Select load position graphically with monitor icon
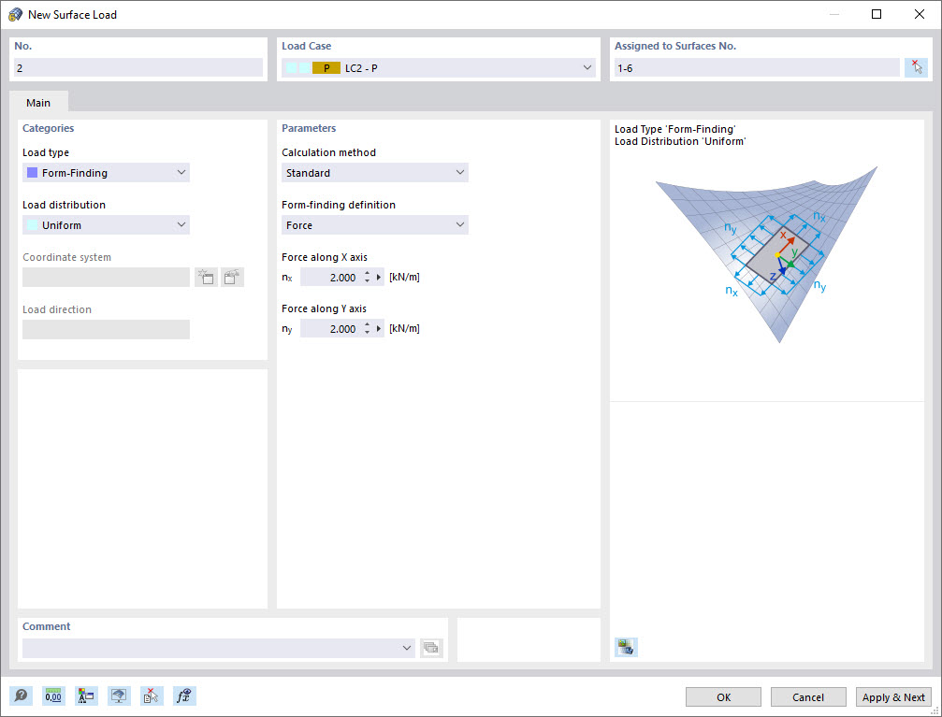 (x=119, y=695)
